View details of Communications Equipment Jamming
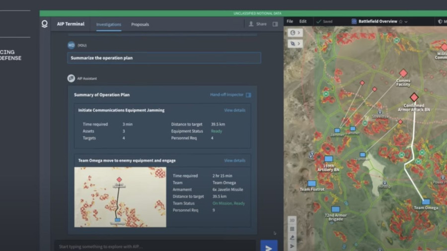The image size is (447, 251). [x=234, y=110]
